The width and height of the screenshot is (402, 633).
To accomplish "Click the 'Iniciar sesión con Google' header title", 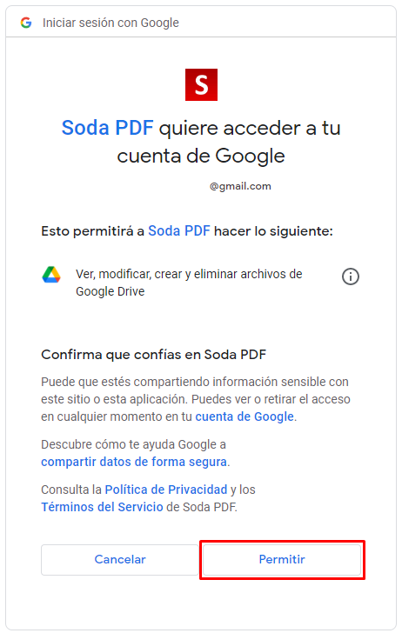I will pos(111,23).
